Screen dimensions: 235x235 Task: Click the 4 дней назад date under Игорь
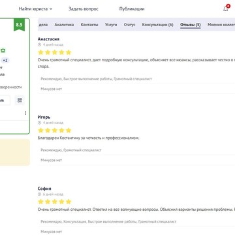[53, 123]
